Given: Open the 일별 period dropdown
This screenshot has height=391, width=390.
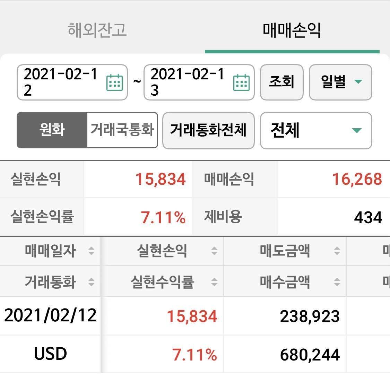Looking at the screenshot, I should coord(340,82).
